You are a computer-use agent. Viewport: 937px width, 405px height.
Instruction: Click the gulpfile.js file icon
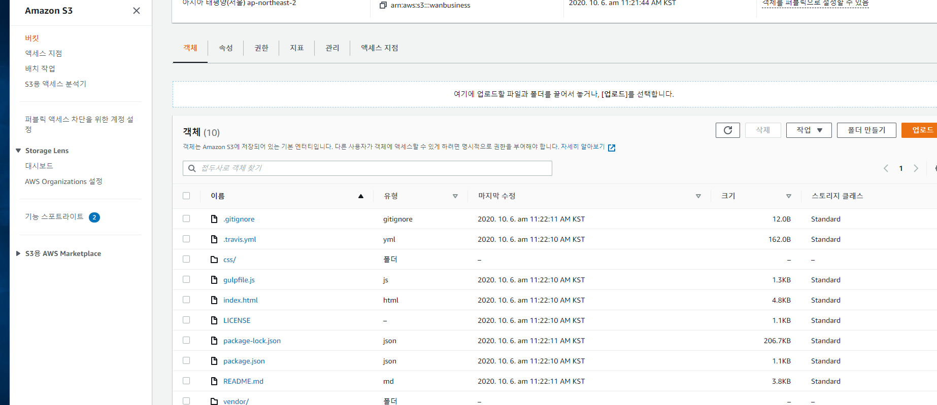point(214,280)
